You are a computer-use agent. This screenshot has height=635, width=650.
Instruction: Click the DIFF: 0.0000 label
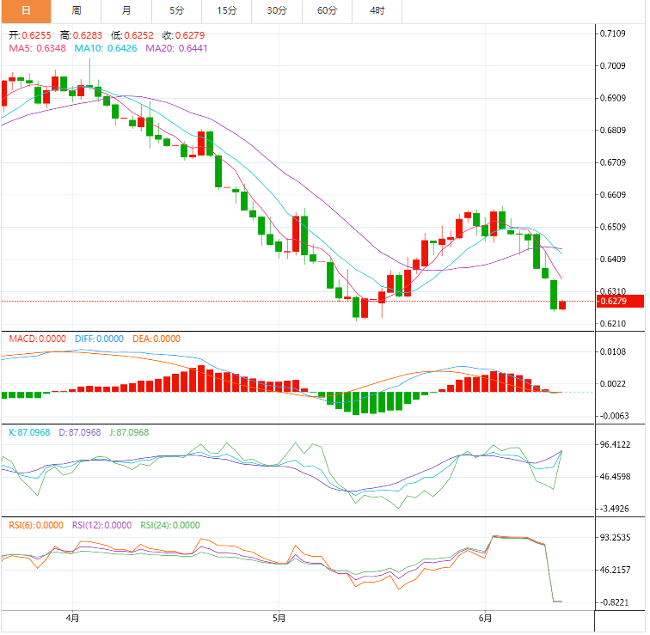99,339
